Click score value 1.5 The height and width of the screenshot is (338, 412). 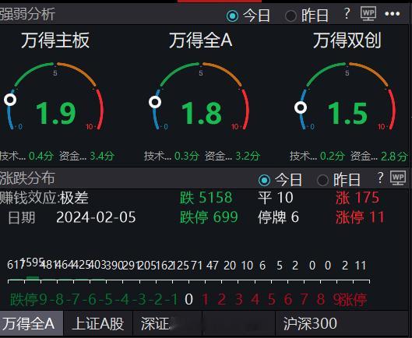coord(347,114)
